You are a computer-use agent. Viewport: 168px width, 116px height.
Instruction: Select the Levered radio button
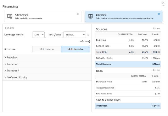(159, 14)
